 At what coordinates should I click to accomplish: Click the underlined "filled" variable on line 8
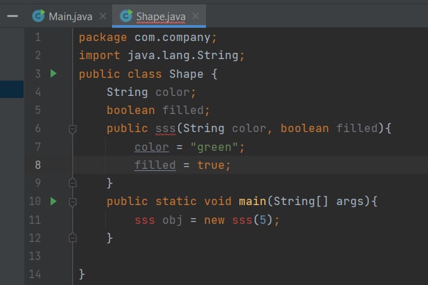[155, 165]
